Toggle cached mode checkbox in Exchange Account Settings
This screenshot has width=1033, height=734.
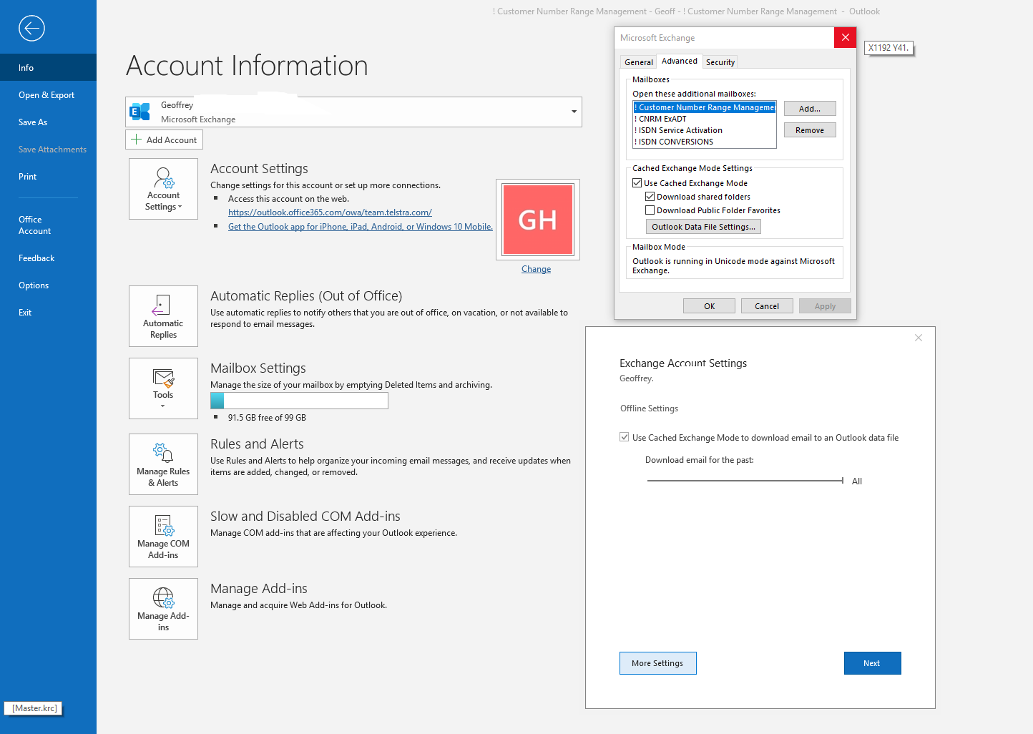pyautogui.click(x=625, y=437)
